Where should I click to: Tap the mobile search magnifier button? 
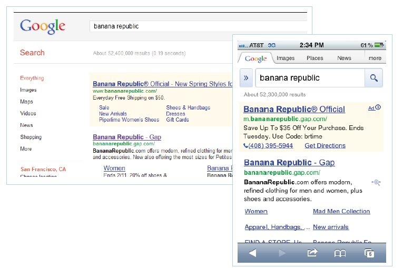pos(373,78)
